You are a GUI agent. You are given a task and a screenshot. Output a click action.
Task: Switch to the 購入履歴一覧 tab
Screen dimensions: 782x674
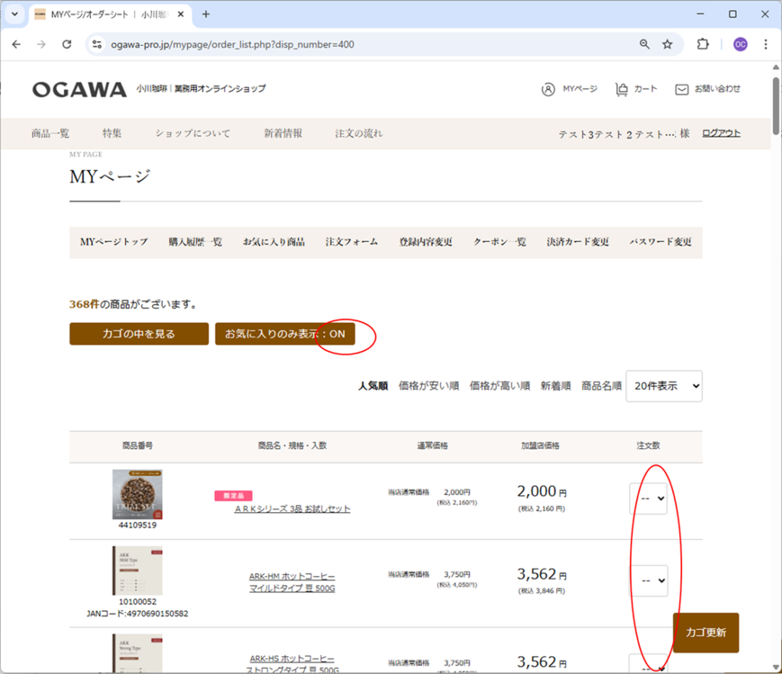195,242
